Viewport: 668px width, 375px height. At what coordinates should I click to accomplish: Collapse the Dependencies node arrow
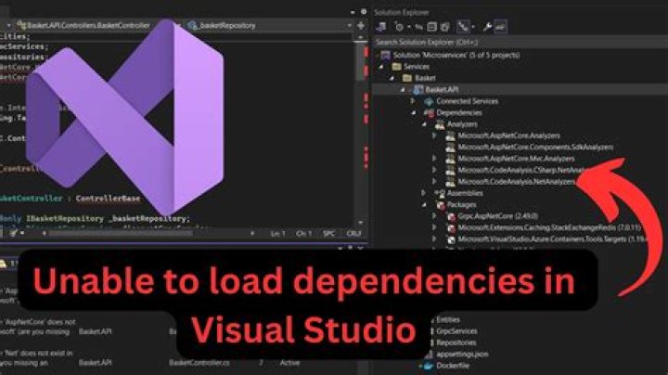click(413, 112)
